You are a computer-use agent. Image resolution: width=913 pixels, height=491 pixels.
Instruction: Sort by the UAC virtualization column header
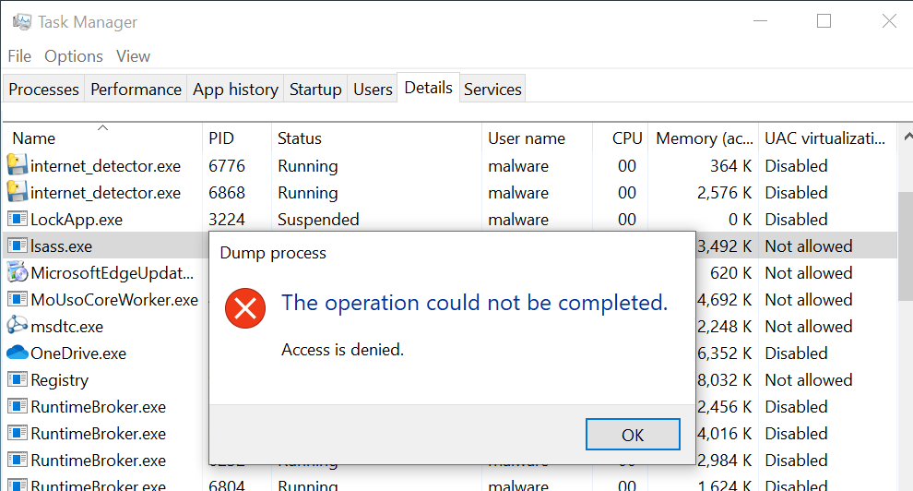point(827,138)
